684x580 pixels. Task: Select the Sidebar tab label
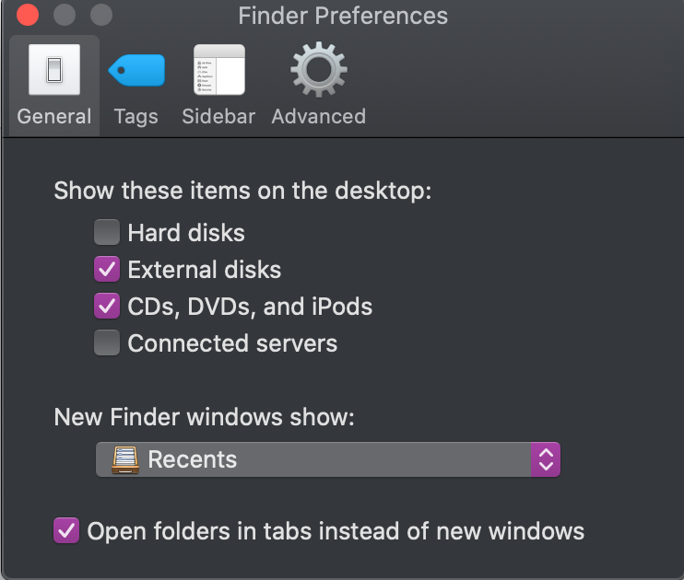[x=218, y=116]
